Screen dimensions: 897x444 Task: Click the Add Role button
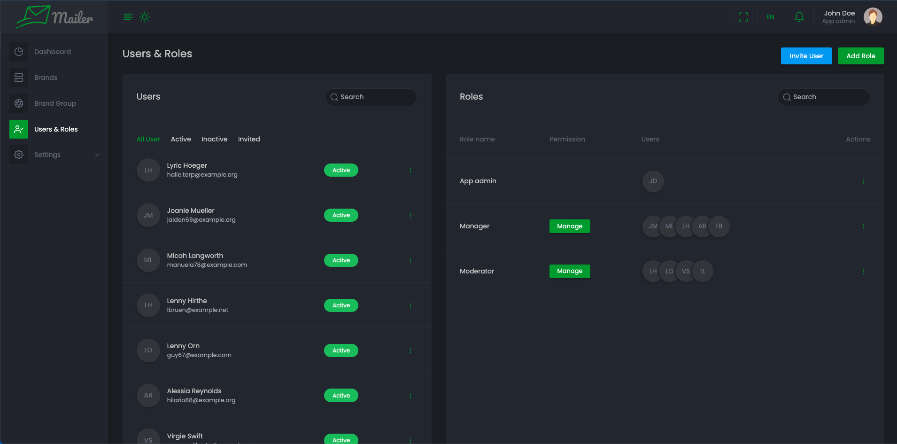tap(860, 56)
